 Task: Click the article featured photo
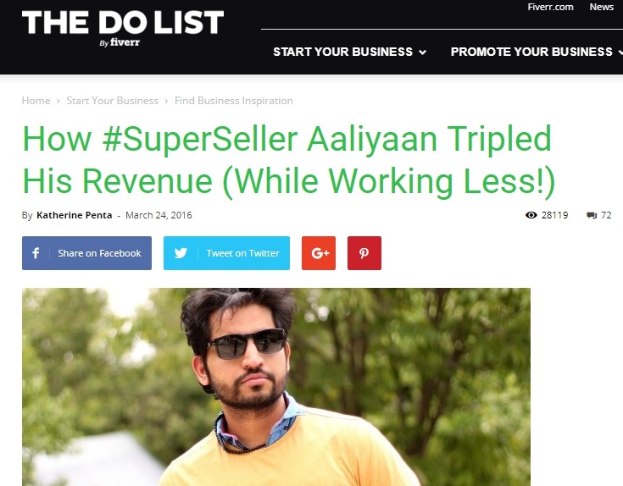coord(276,387)
